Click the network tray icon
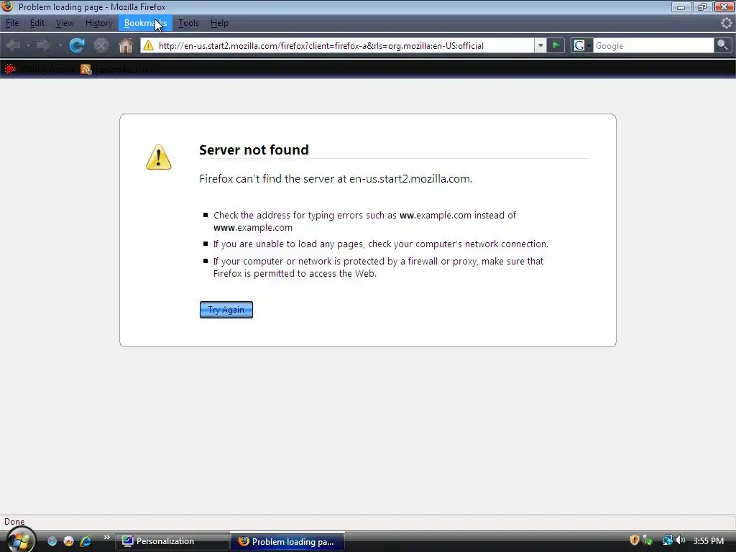This screenshot has width=736, height=552. pos(667,540)
